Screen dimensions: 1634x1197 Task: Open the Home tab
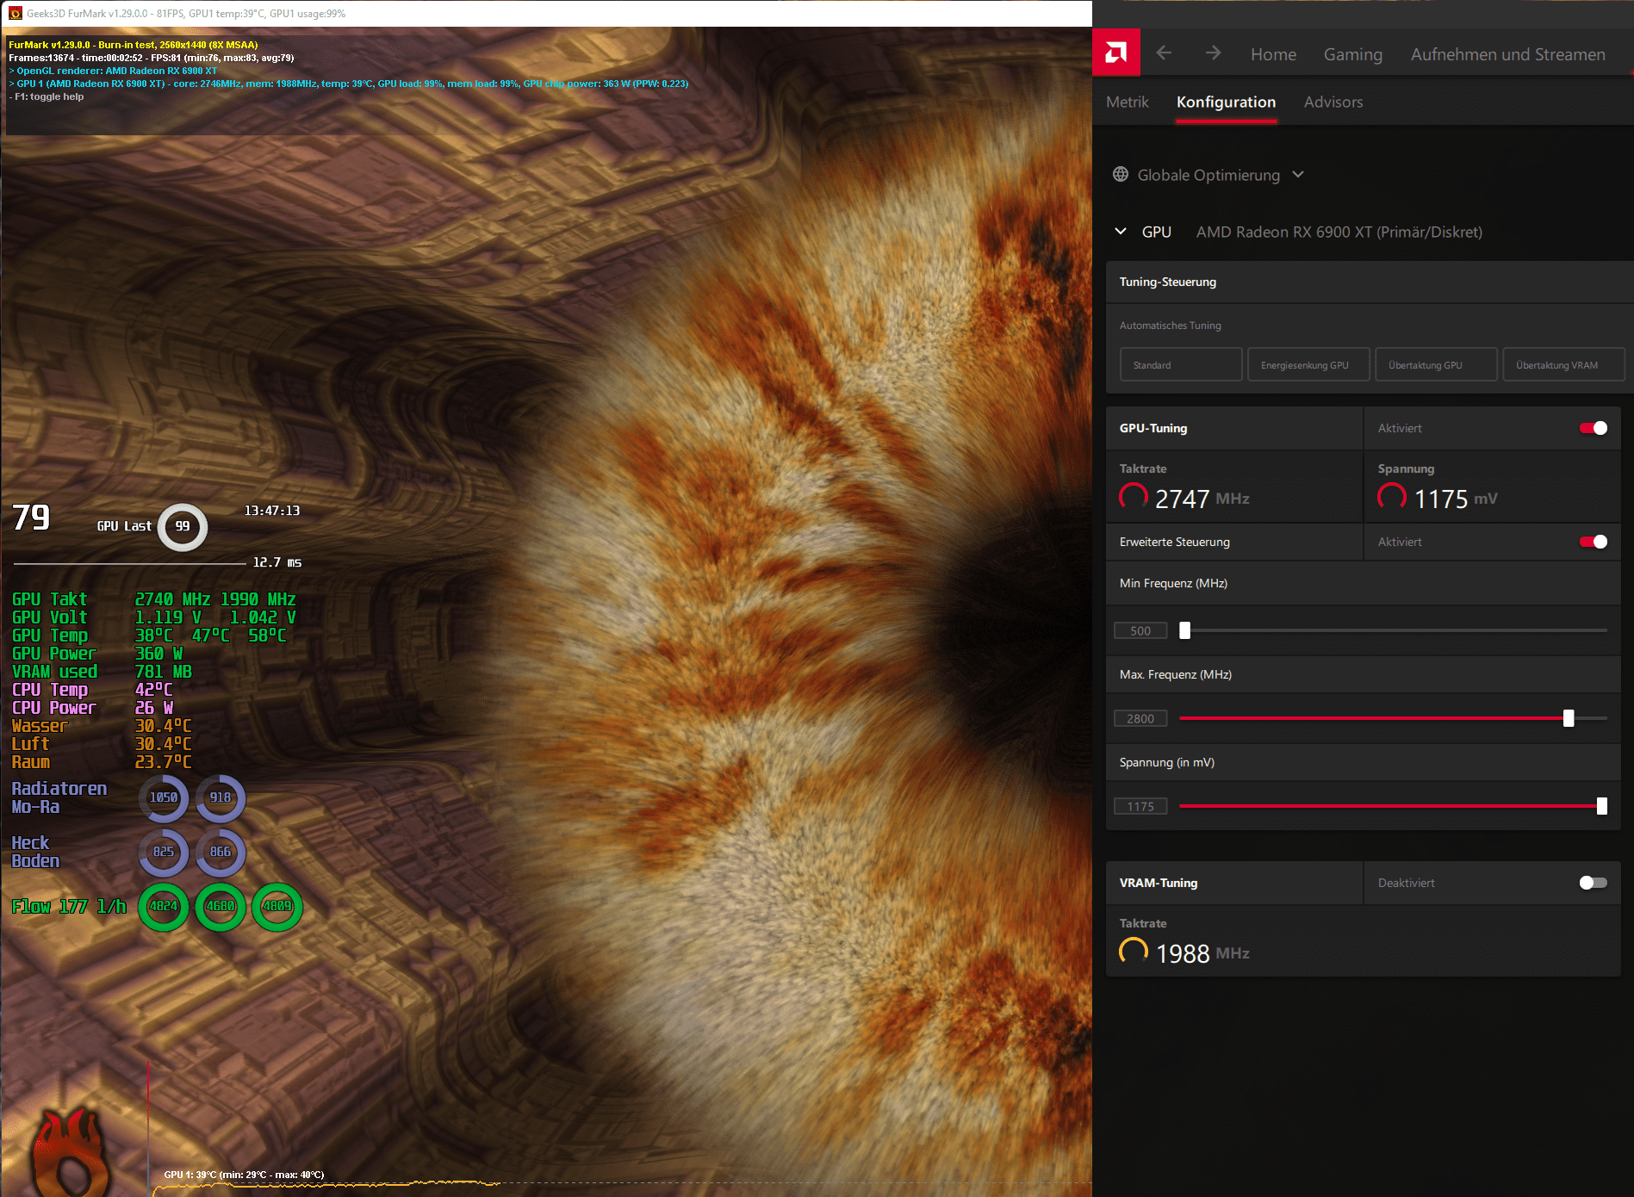point(1273,54)
